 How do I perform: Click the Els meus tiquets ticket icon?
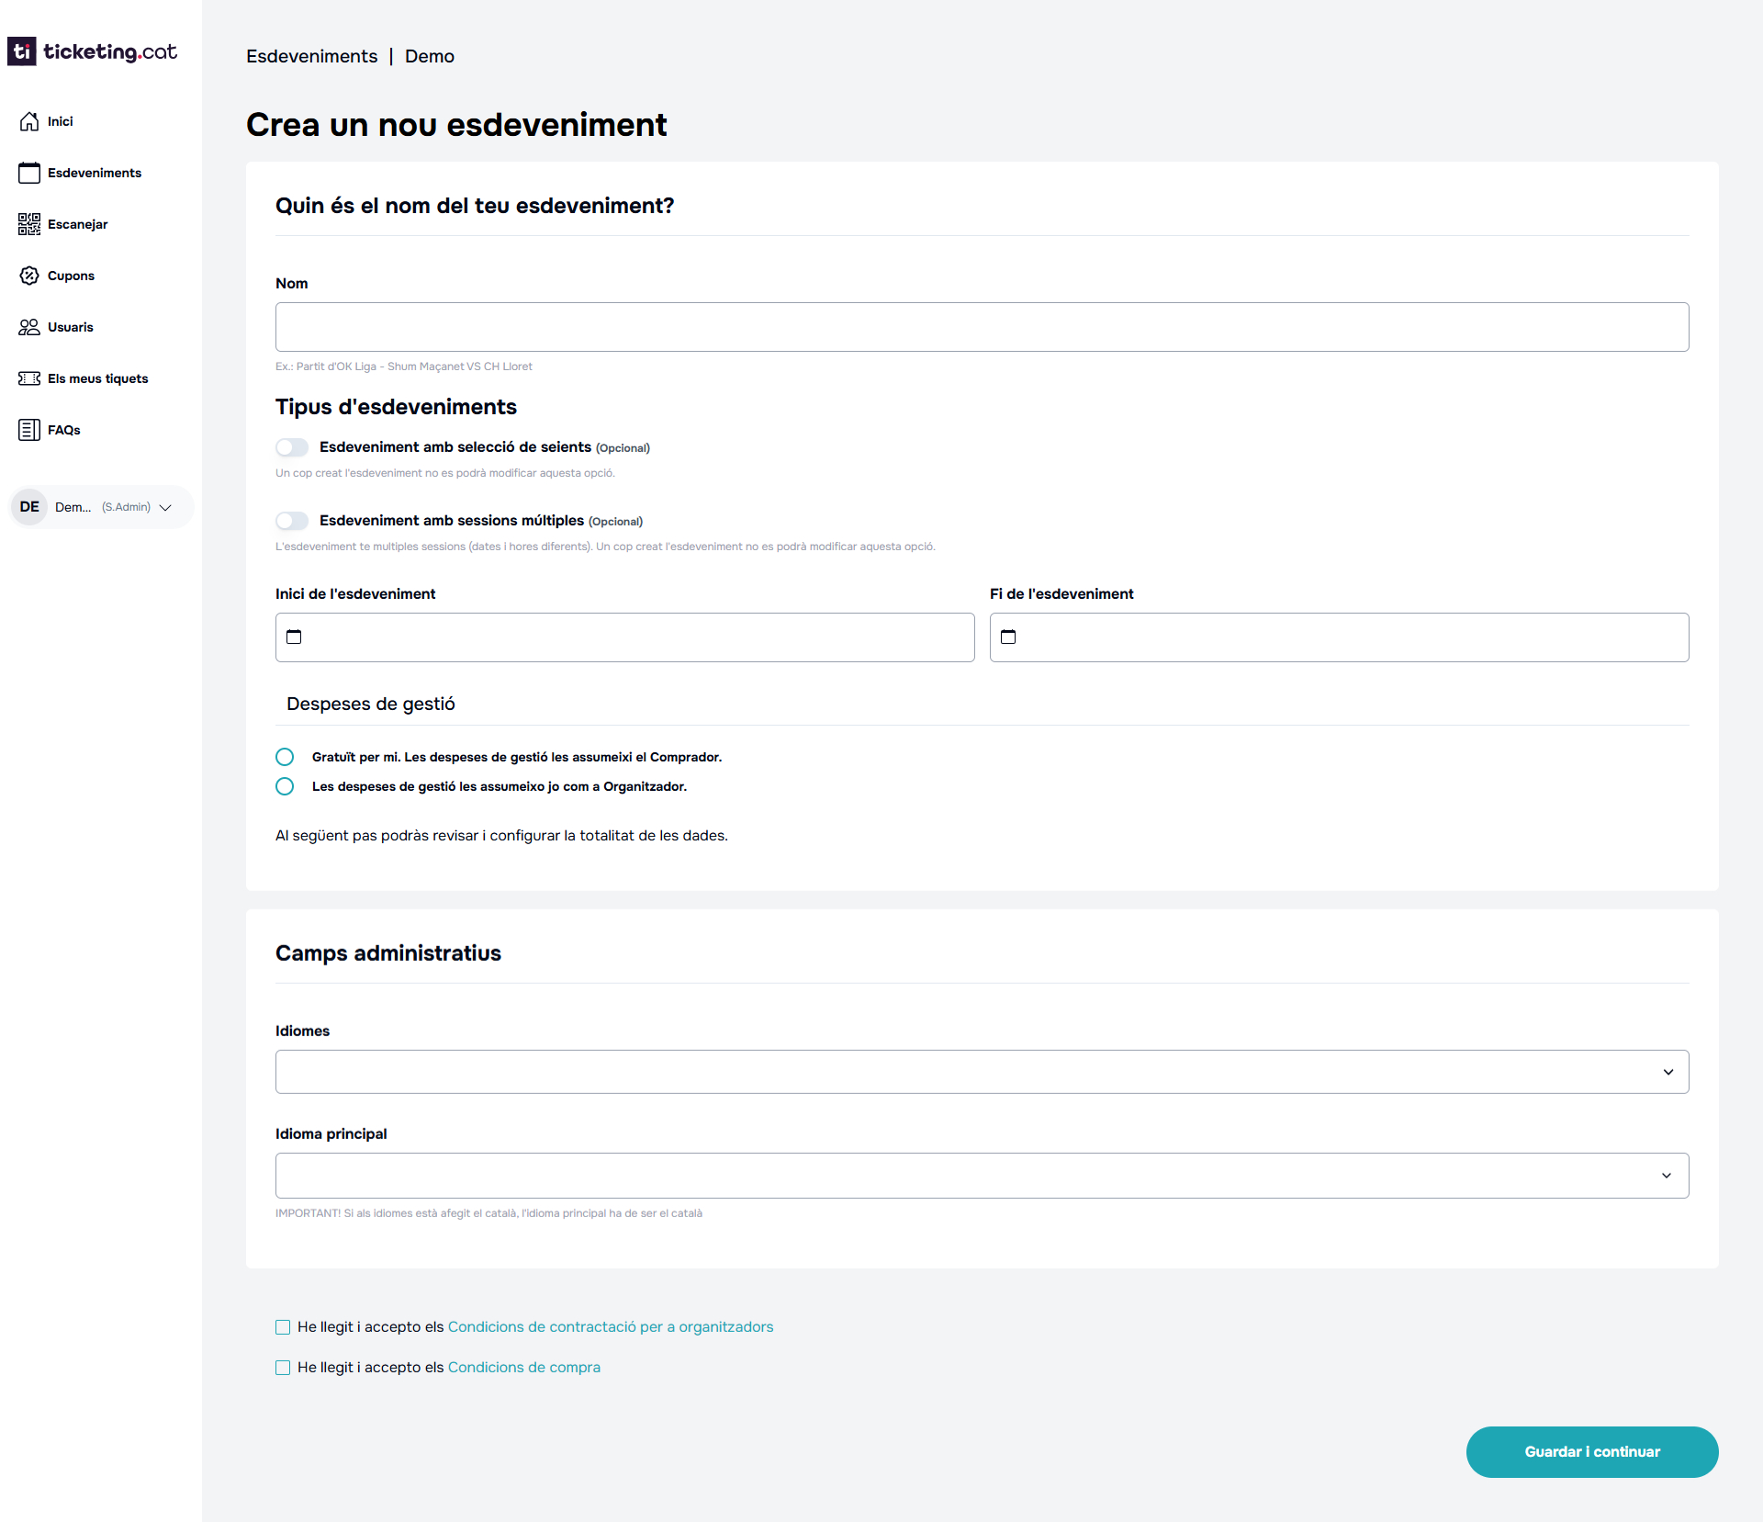29,378
